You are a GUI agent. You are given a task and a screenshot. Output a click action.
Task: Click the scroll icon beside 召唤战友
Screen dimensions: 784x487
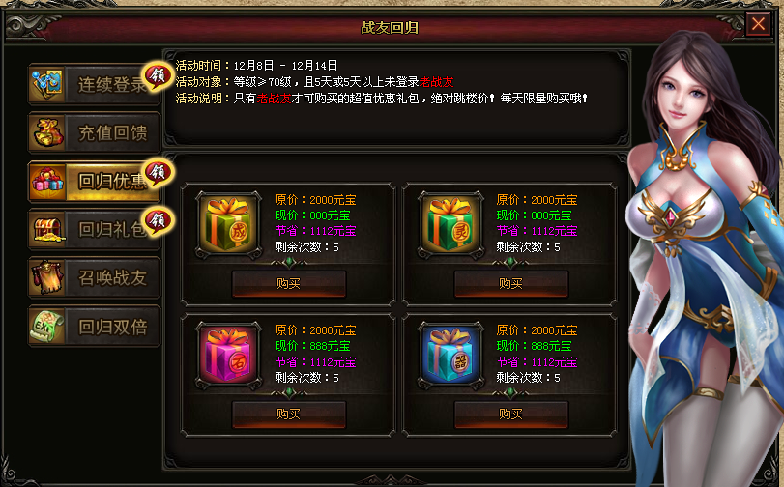[48, 277]
